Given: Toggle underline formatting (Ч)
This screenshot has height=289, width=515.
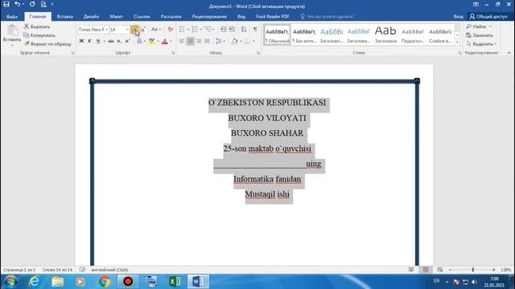Looking at the screenshot, I should [98, 41].
